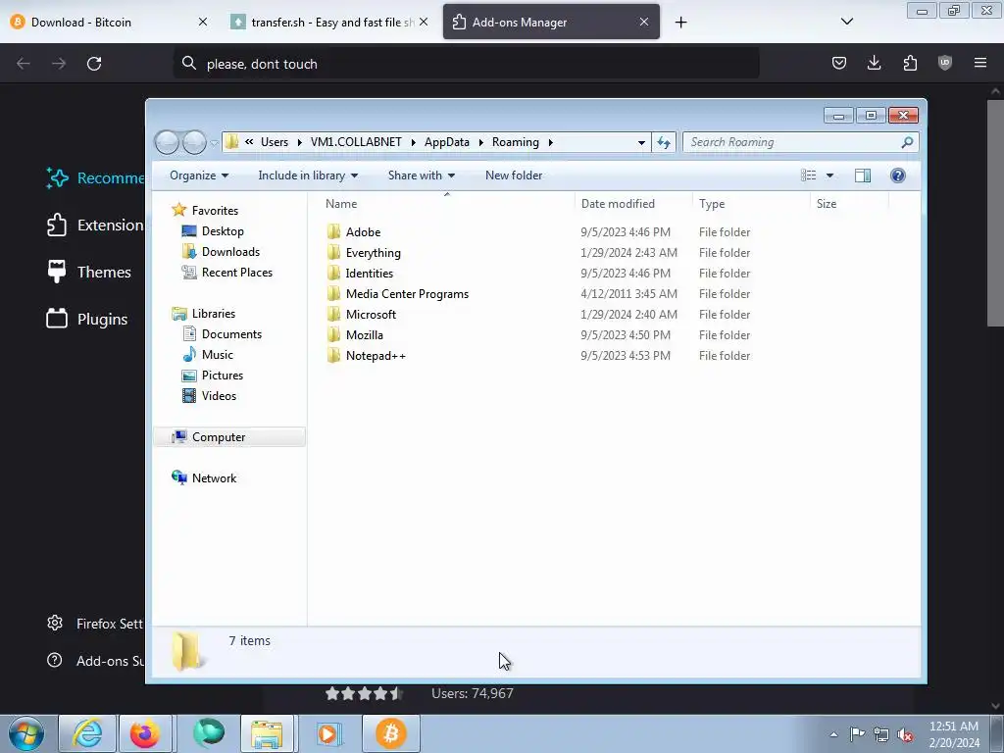Open Music library
Image resolution: width=1004 pixels, height=753 pixels.
217,354
